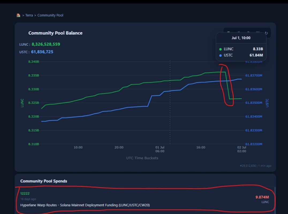
Task: Click the LUNC balance value 8,326,528,559
Action: tap(46, 44)
